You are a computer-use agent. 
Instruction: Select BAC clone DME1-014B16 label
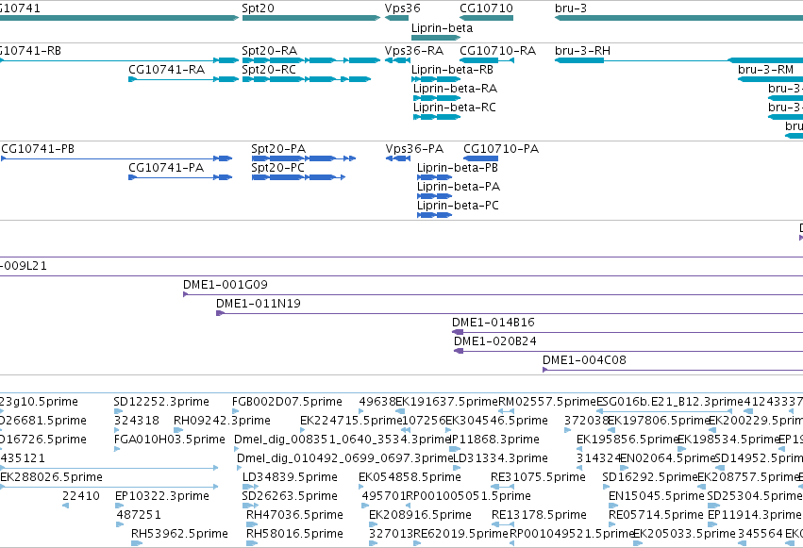[494, 323]
